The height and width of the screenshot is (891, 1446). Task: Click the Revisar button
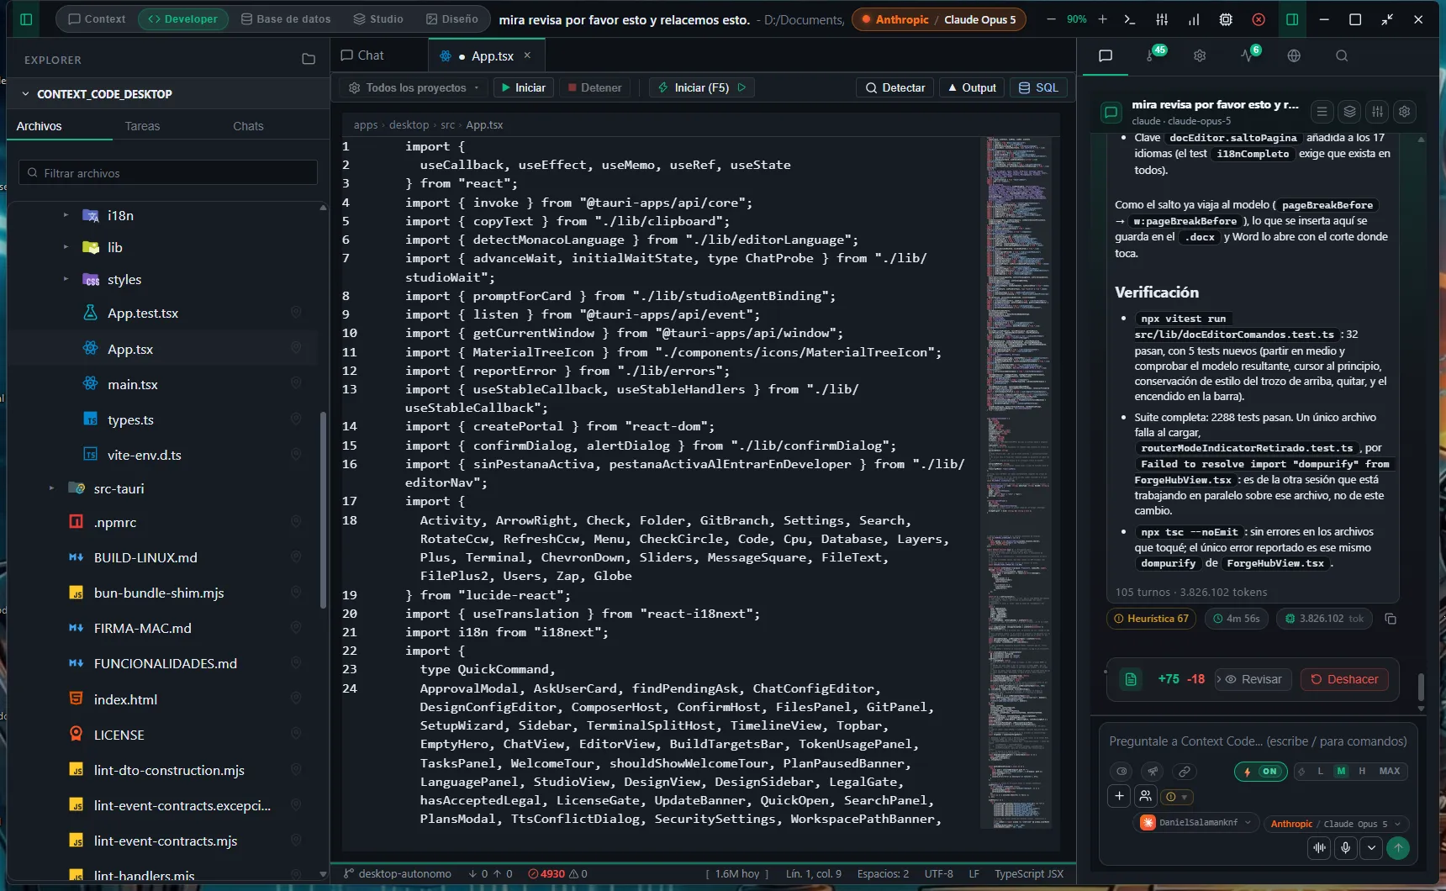click(x=1253, y=679)
